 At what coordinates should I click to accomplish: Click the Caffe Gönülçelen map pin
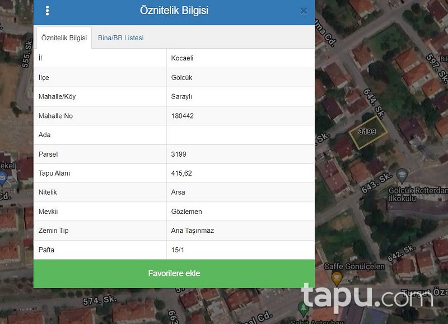tap(337, 278)
